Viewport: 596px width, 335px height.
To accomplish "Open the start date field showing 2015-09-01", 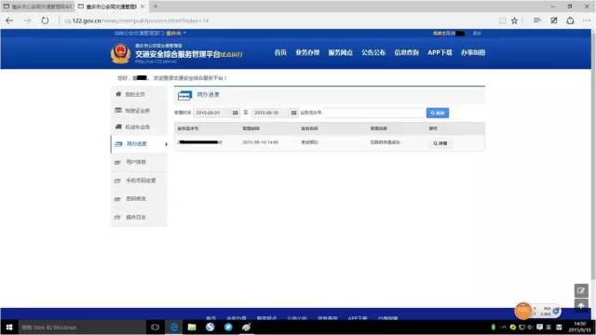I will tap(212, 113).
